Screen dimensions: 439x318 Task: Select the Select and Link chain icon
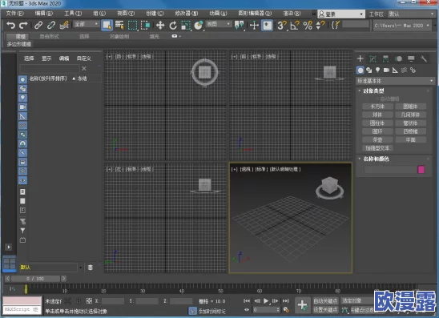pyautogui.click(x=38, y=25)
